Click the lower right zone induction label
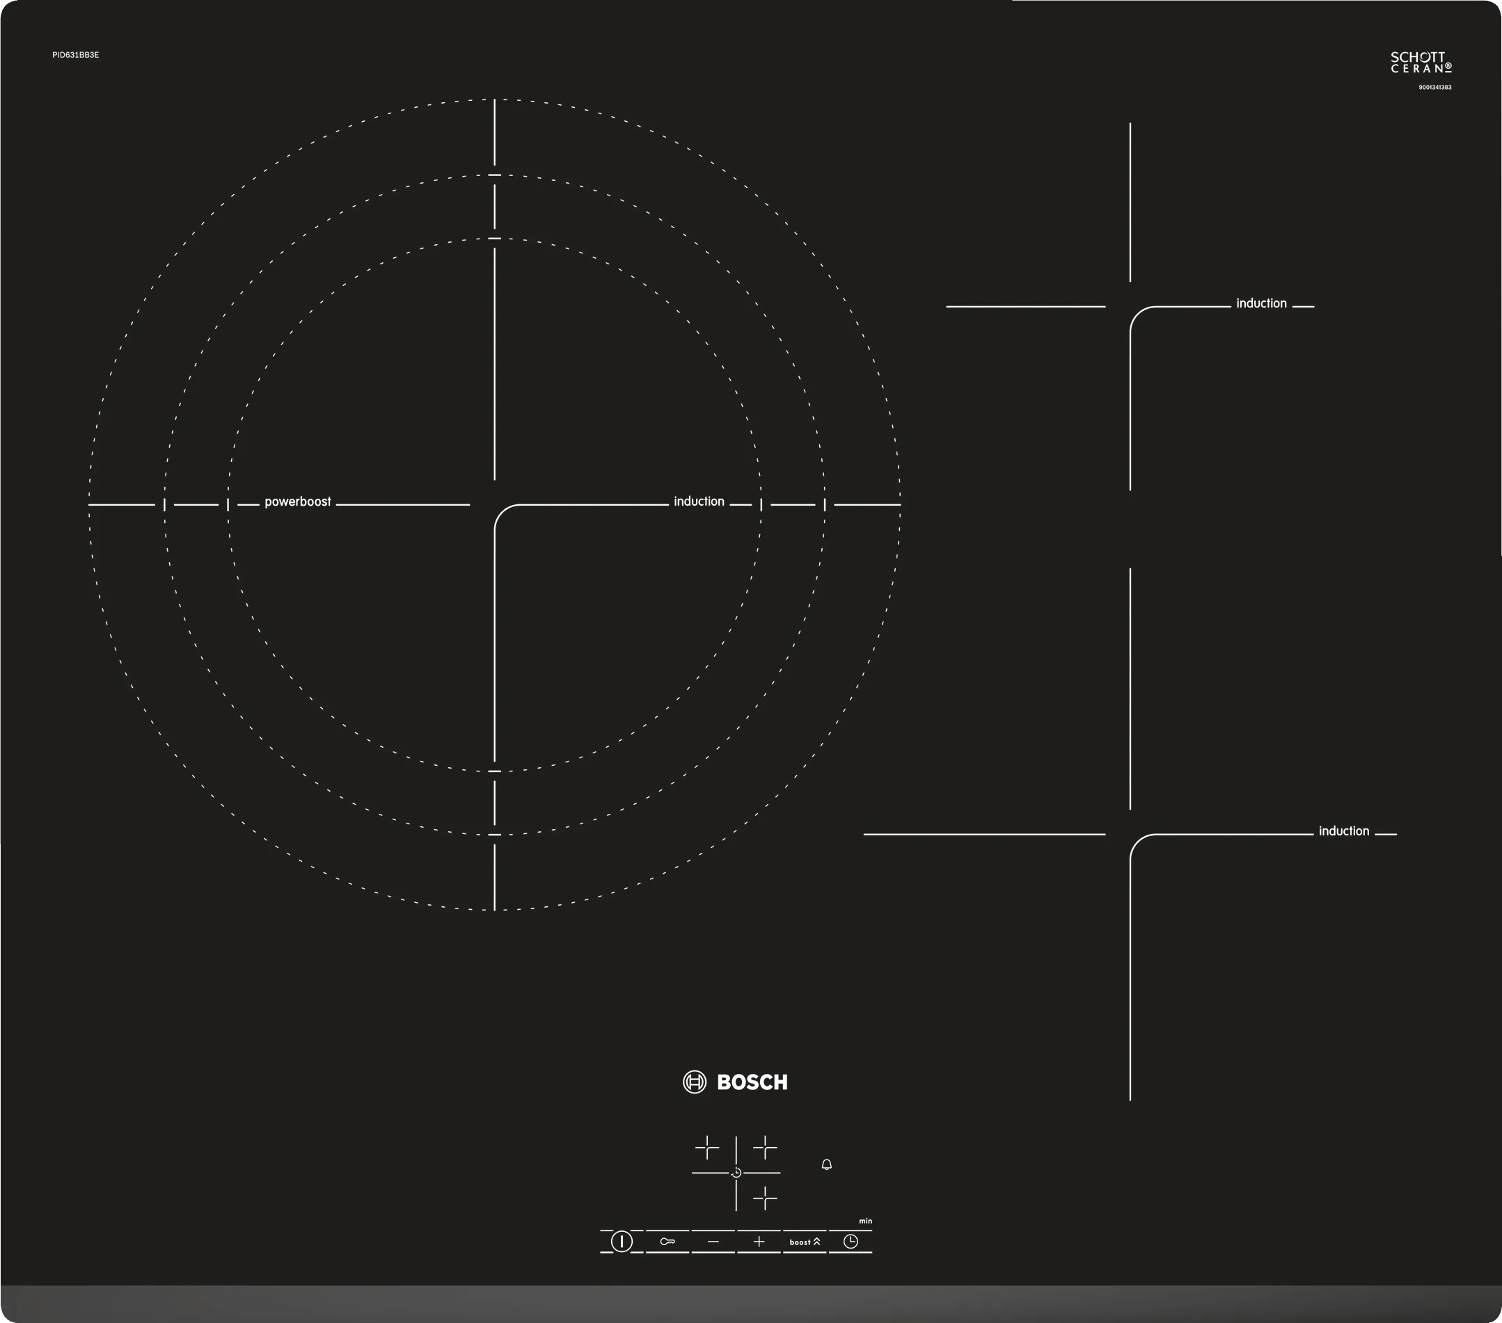The image size is (1502, 1323). [x=1343, y=831]
